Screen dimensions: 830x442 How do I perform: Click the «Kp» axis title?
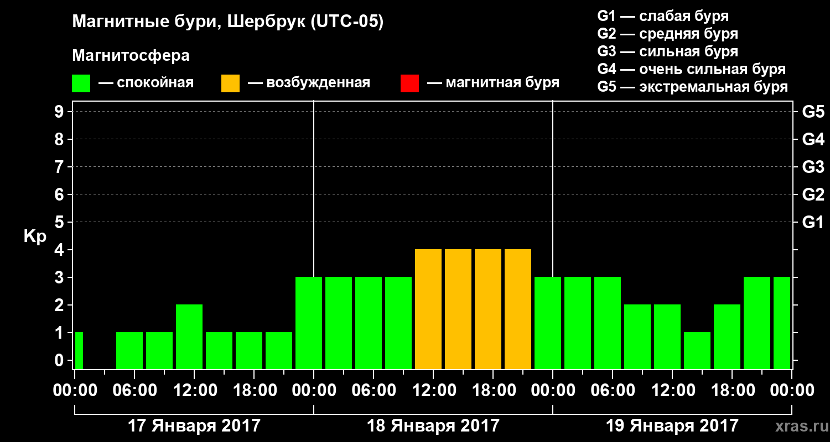35,236
